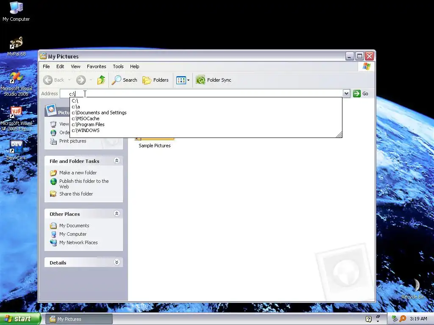Open the Edit menu

(x=60, y=66)
